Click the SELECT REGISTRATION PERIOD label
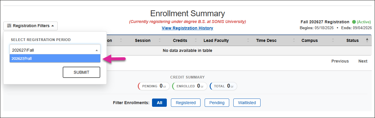Image resolution: width=375 pixels, height=118 pixels. click(41, 40)
